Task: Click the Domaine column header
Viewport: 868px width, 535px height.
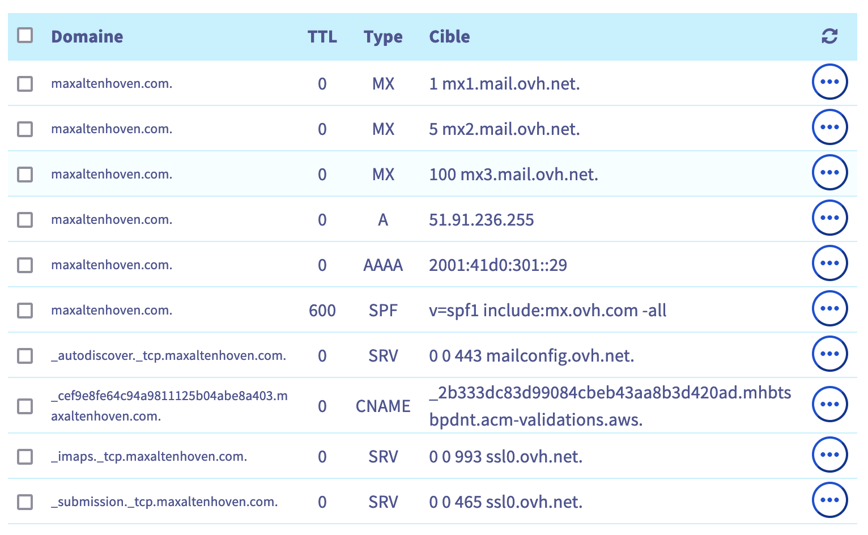Action: point(87,37)
